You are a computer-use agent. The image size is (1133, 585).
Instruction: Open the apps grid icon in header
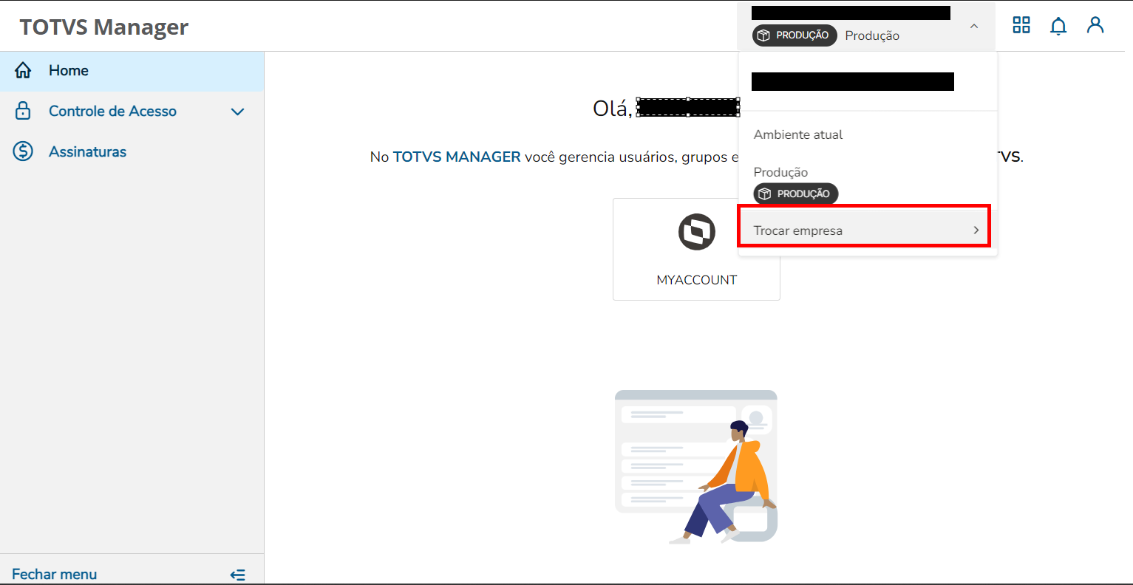pos(1021,25)
